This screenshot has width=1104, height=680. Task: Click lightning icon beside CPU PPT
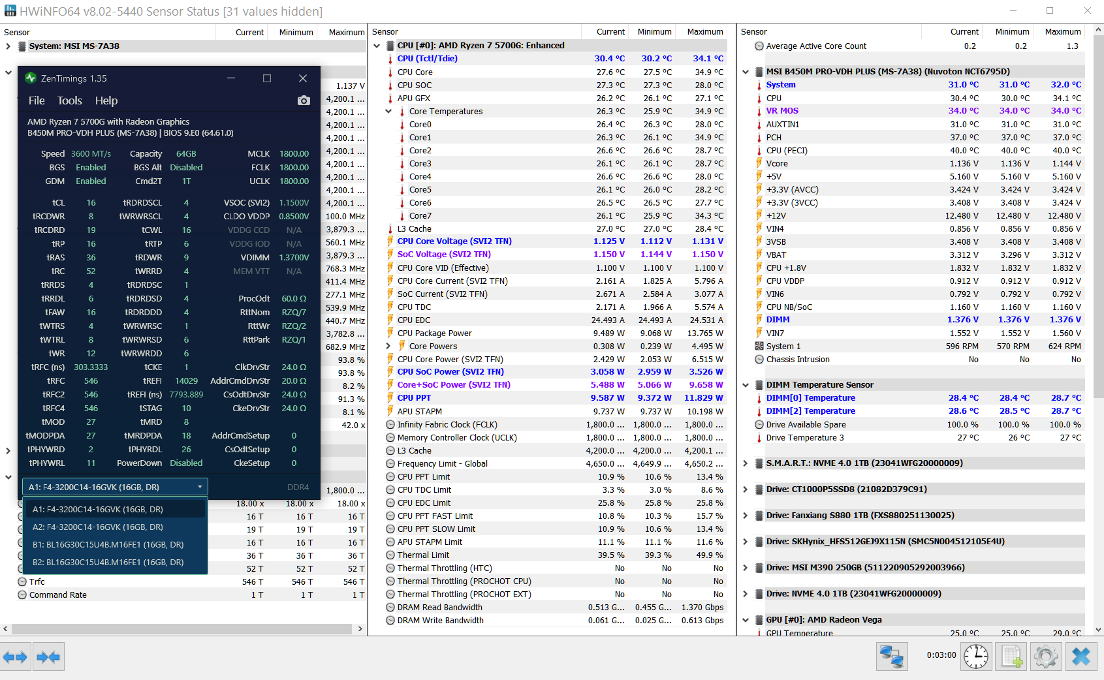tap(390, 398)
